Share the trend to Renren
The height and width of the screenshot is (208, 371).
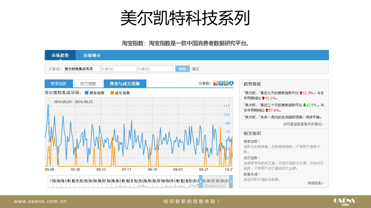[x=231, y=83]
